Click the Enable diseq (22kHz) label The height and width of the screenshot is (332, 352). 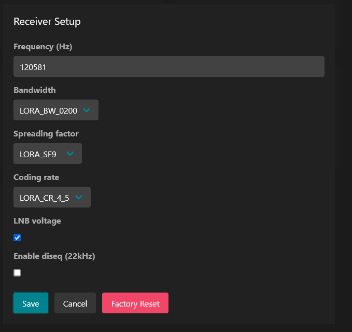point(54,256)
